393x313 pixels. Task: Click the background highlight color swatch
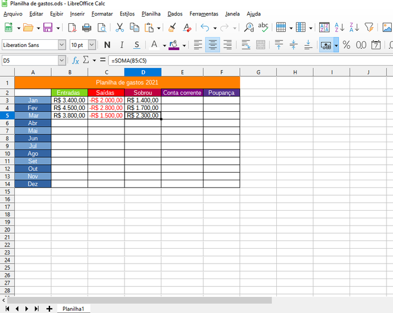(x=173, y=45)
